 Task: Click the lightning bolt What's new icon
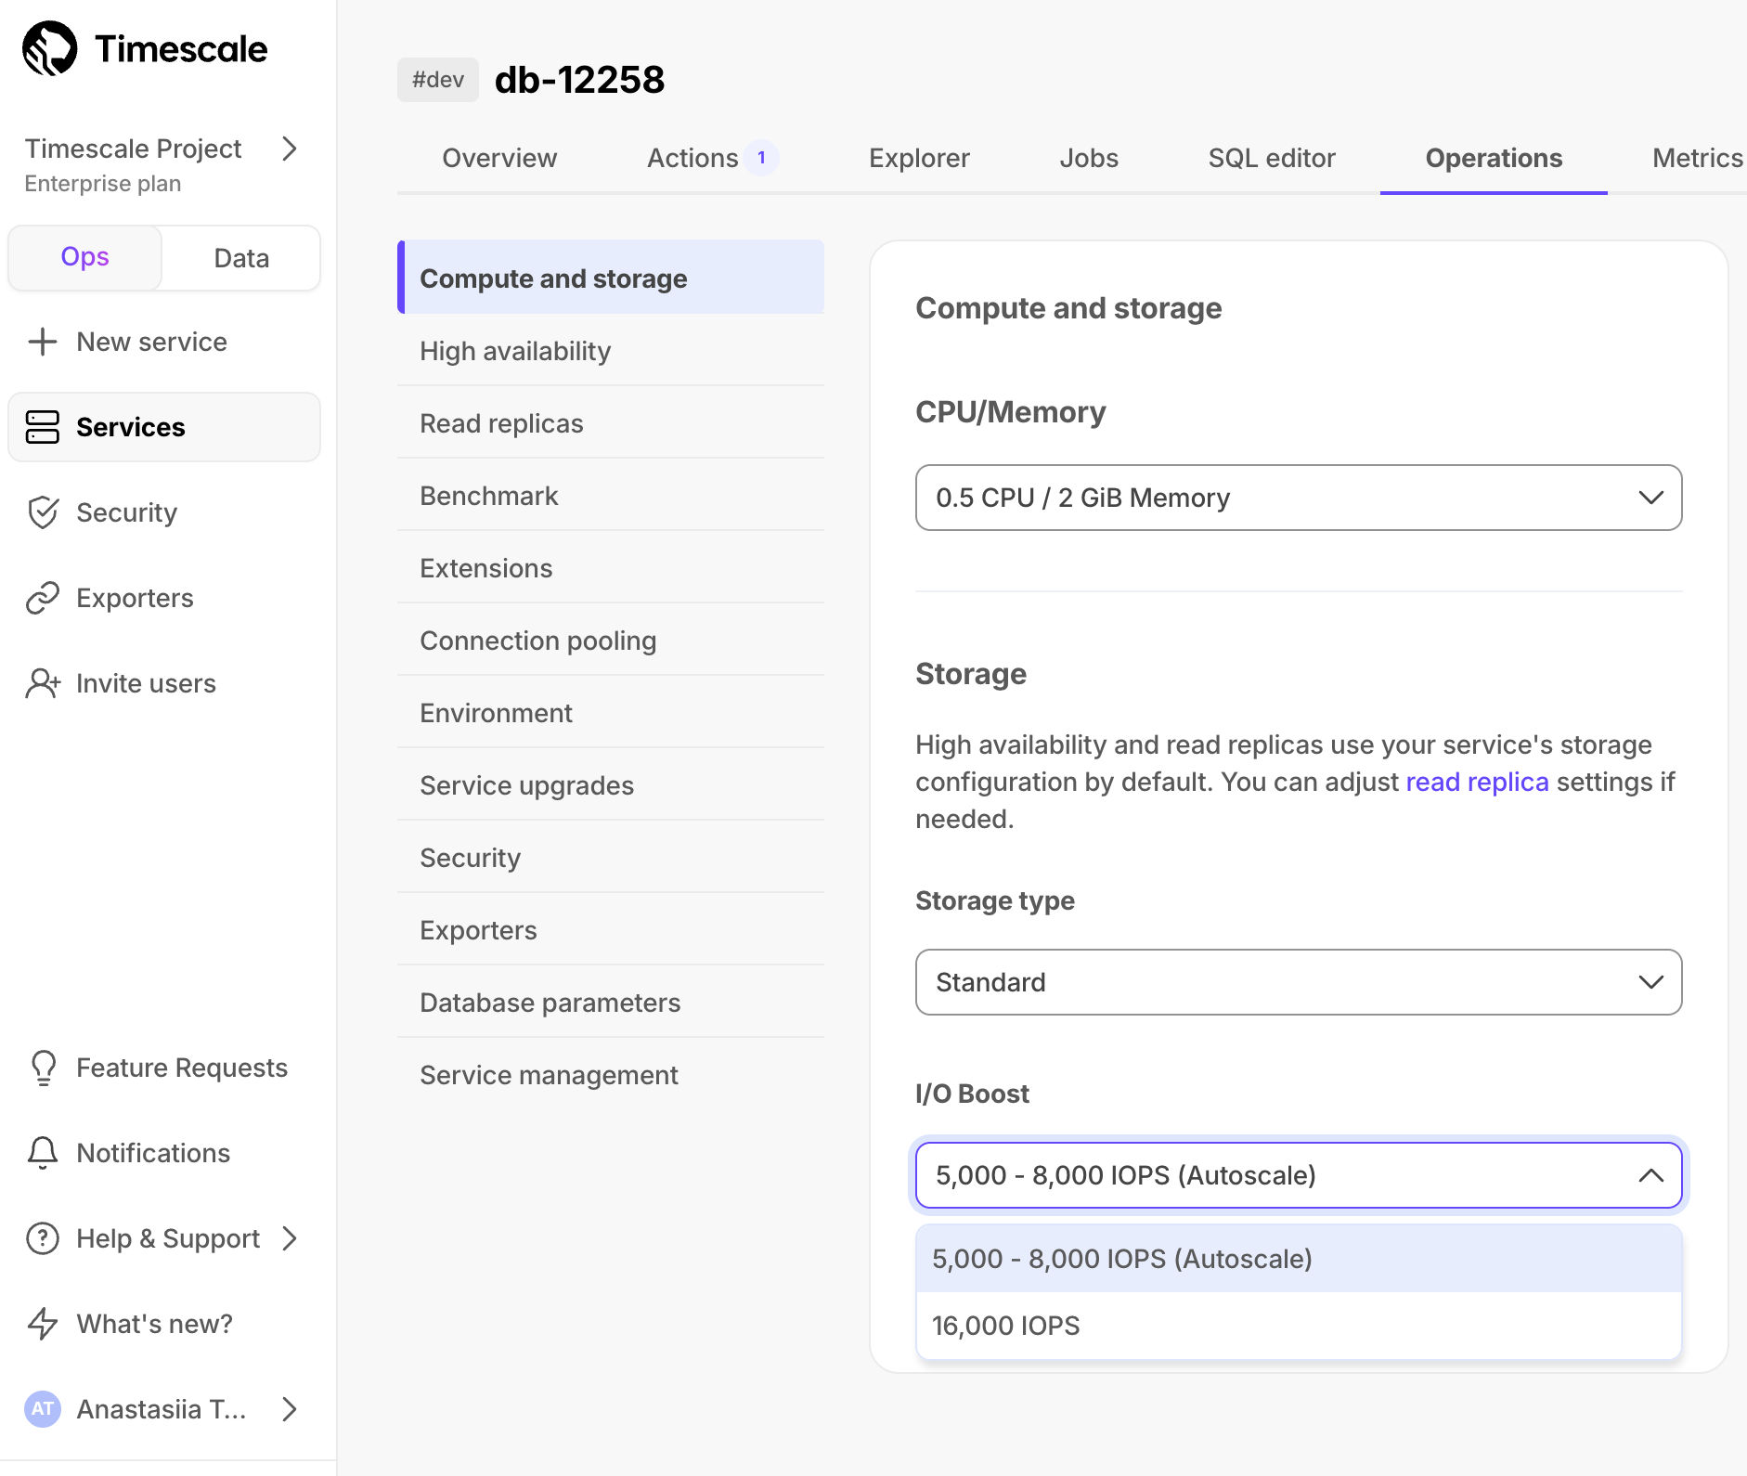click(43, 1324)
